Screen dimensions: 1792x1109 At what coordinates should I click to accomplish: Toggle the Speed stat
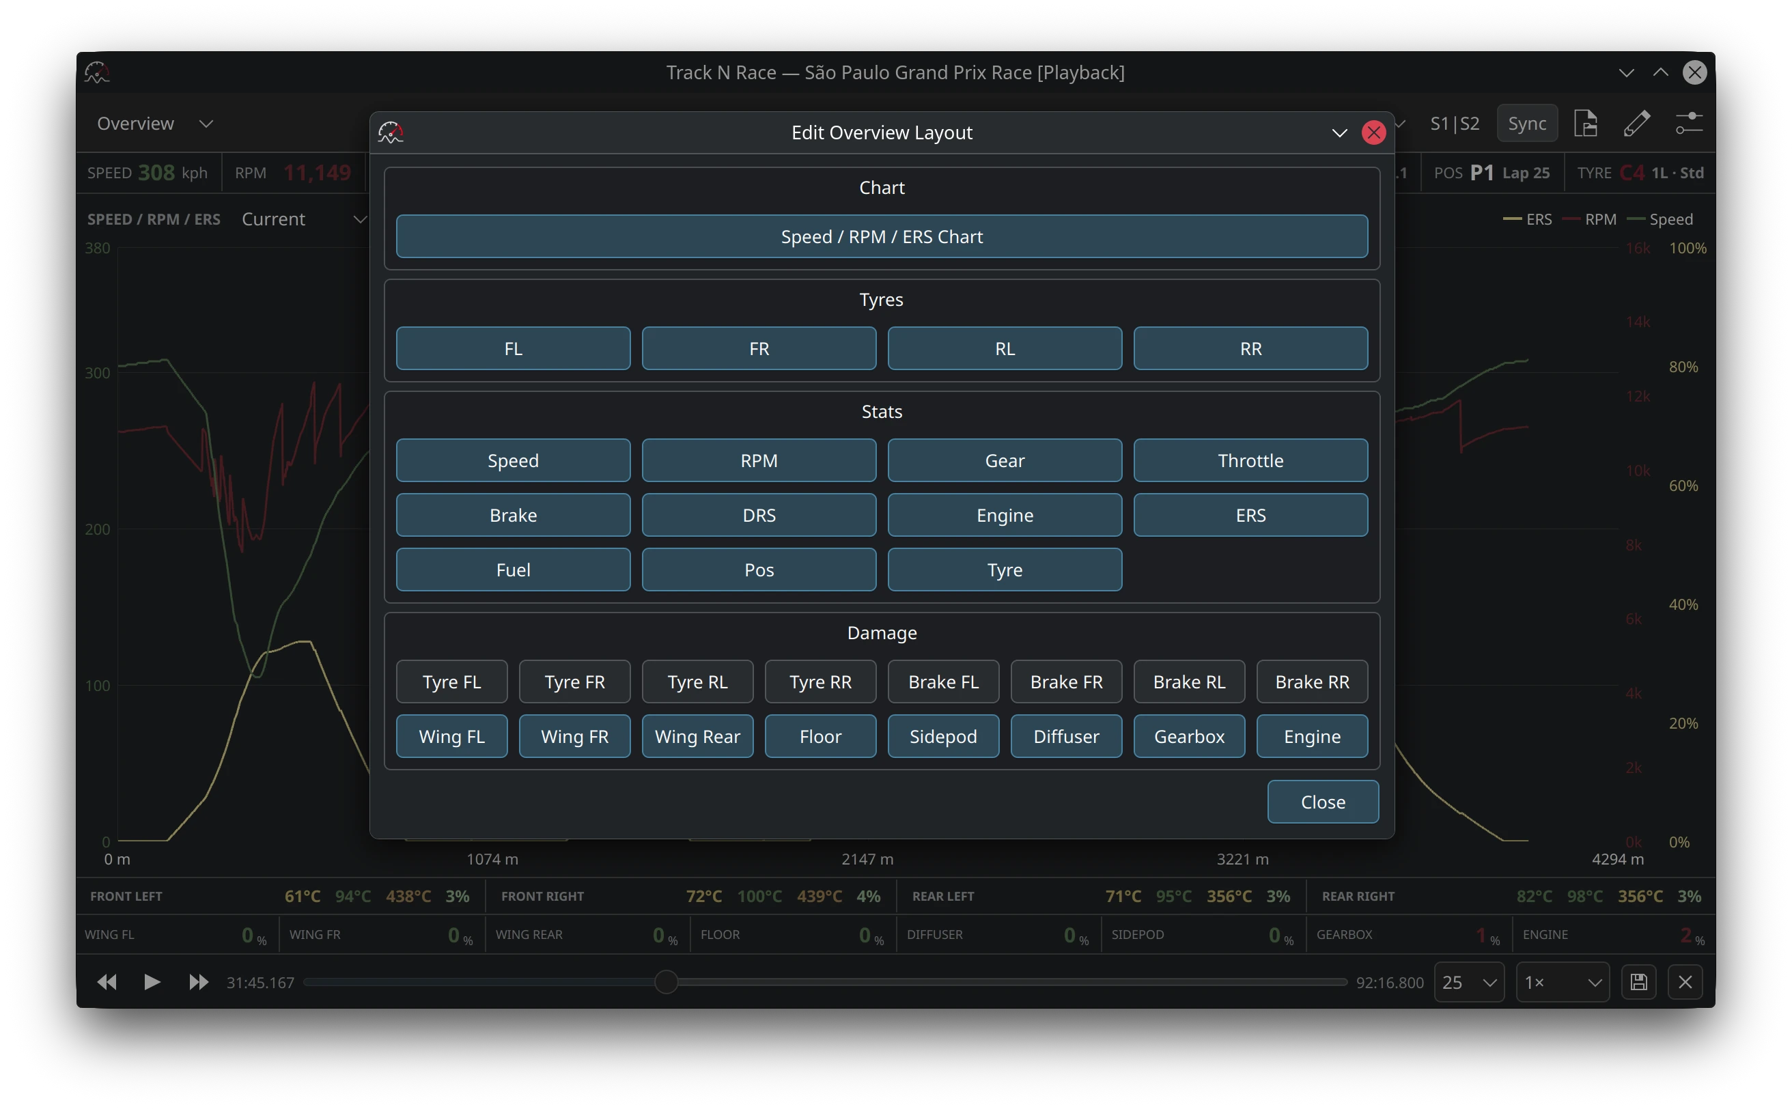(513, 460)
